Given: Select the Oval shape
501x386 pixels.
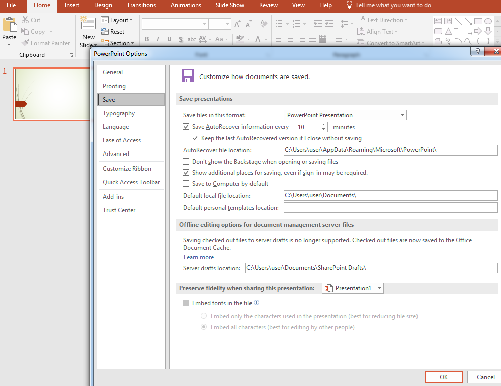Looking at the screenshot, I should [x=488, y=21].
